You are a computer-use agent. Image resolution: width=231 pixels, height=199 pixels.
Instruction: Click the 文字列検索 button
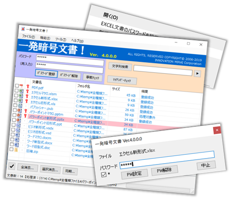click(120, 66)
